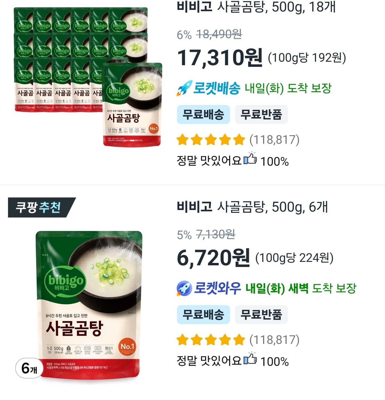Tap 무료배송 tag on the 6개 listing
This screenshot has width=385, height=400.
tap(203, 314)
